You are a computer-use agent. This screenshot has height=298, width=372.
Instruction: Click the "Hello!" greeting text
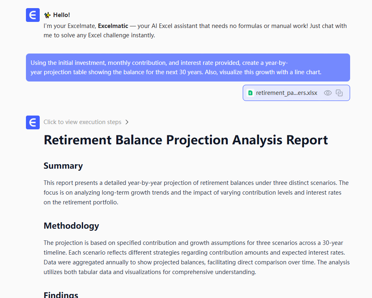point(62,15)
